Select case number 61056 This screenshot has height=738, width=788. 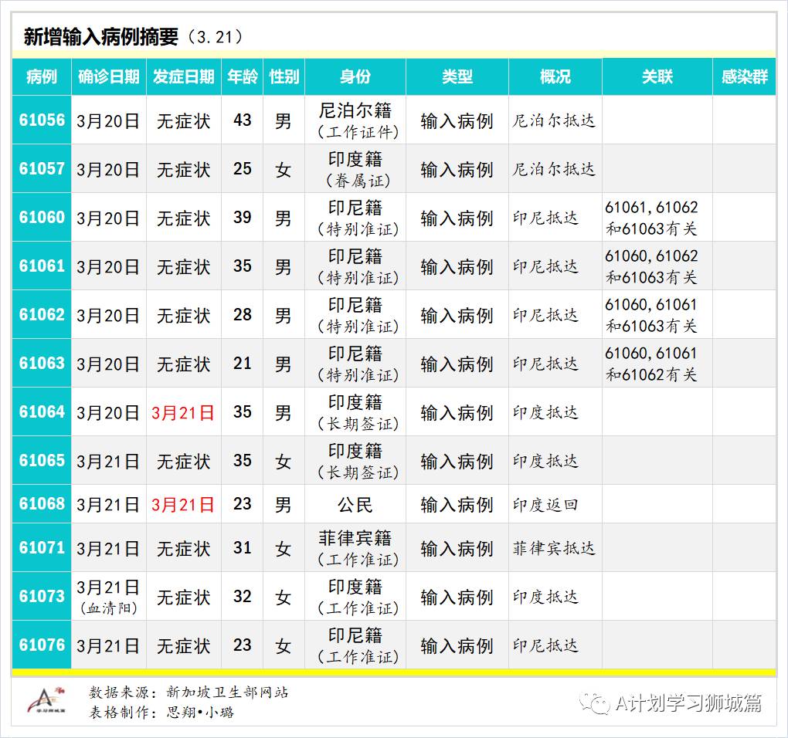pyautogui.click(x=40, y=120)
